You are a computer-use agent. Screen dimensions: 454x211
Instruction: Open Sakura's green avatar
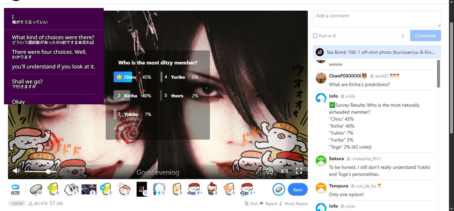pos(321,161)
